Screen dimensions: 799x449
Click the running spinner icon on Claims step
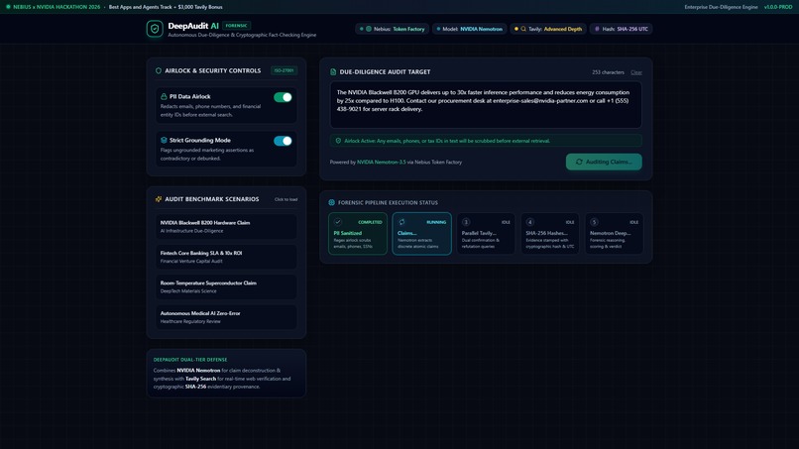[401, 222]
